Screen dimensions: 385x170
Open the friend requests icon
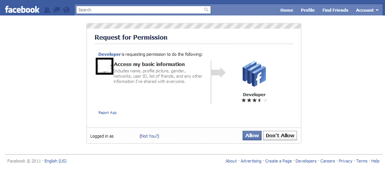pyautogui.click(x=47, y=10)
